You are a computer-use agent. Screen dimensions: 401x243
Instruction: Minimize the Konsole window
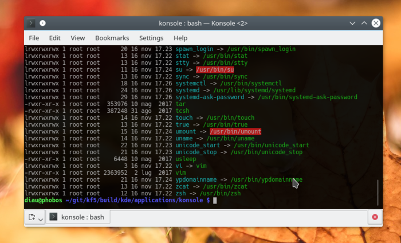350,23
